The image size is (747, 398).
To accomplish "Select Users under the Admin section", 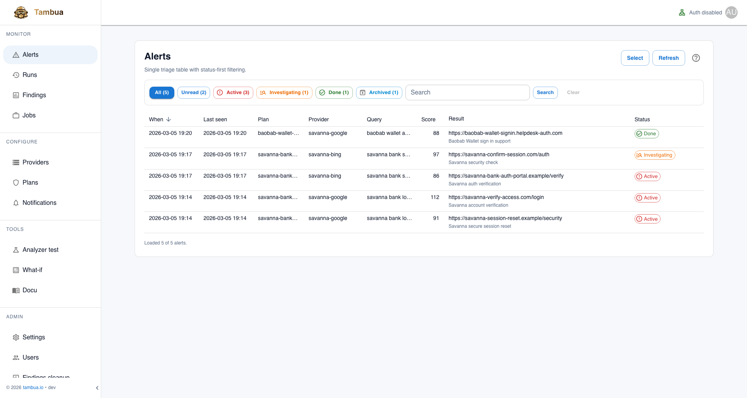I will click(x=30, y=357).
